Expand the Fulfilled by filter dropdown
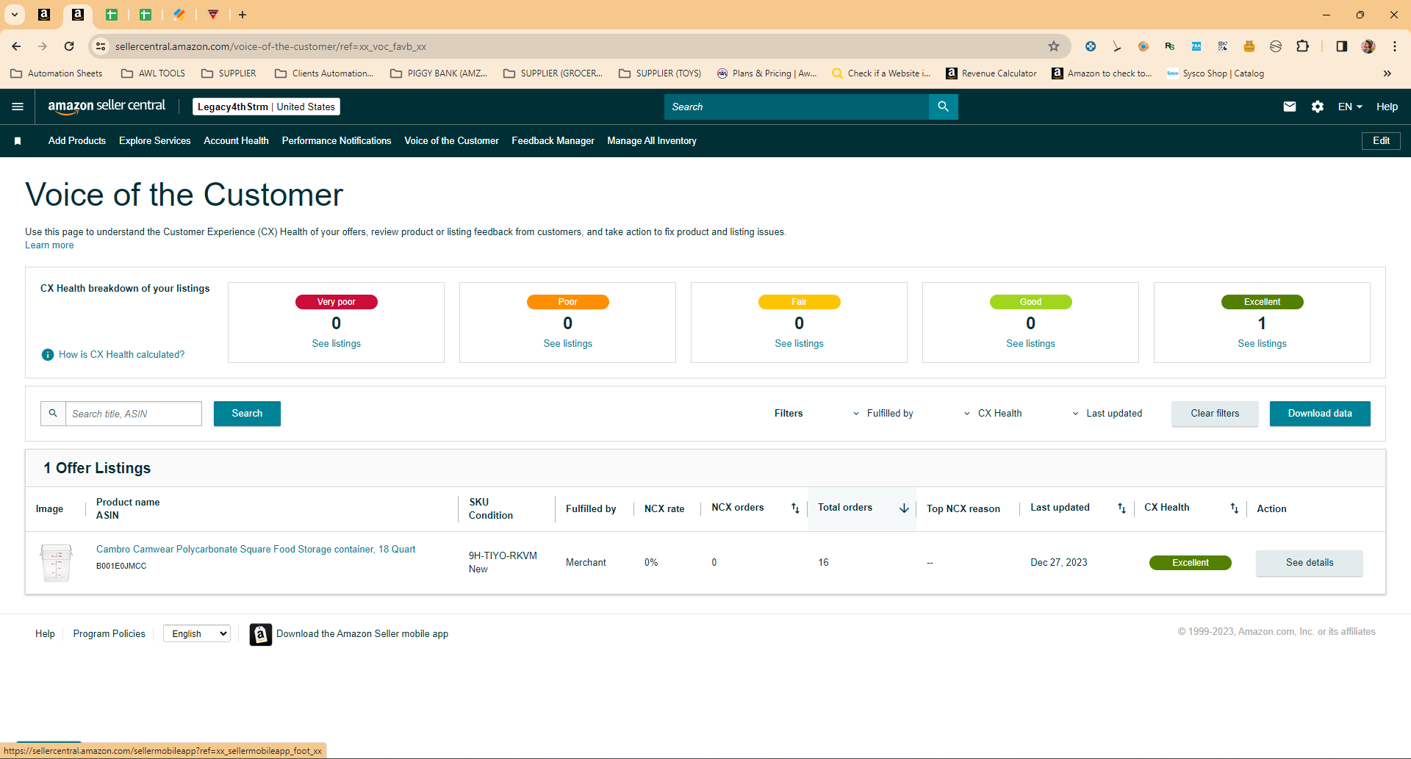Viewport: 1411px width, 759px height. 883,414
